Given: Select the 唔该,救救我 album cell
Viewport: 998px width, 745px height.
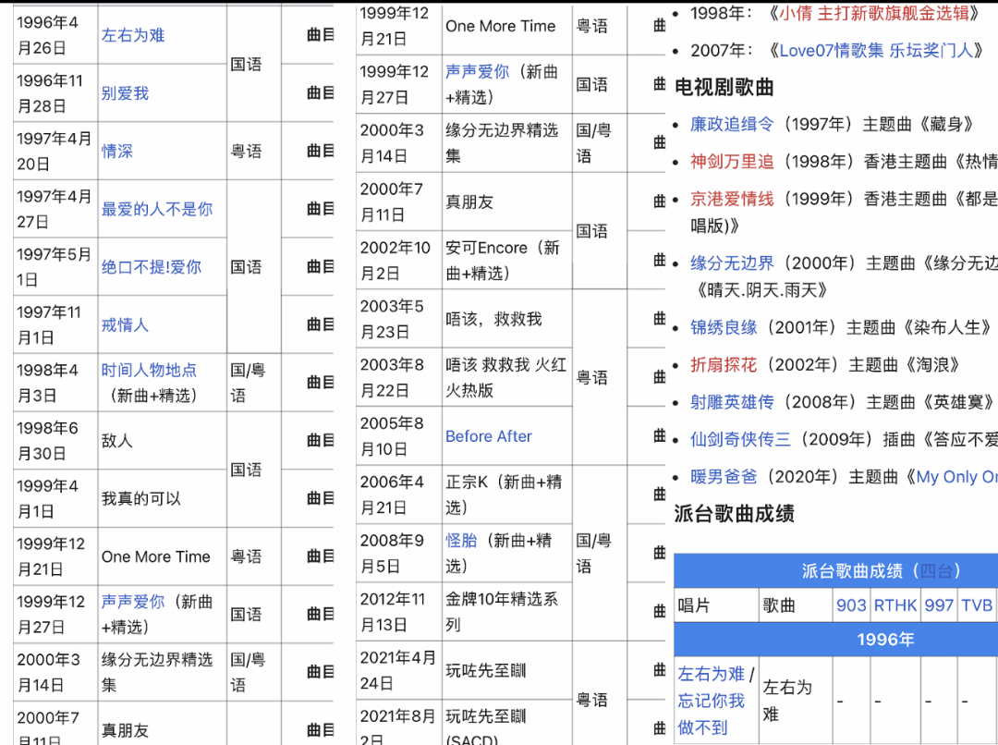Looking at the screenshot, I should click(x=506, y=319).
